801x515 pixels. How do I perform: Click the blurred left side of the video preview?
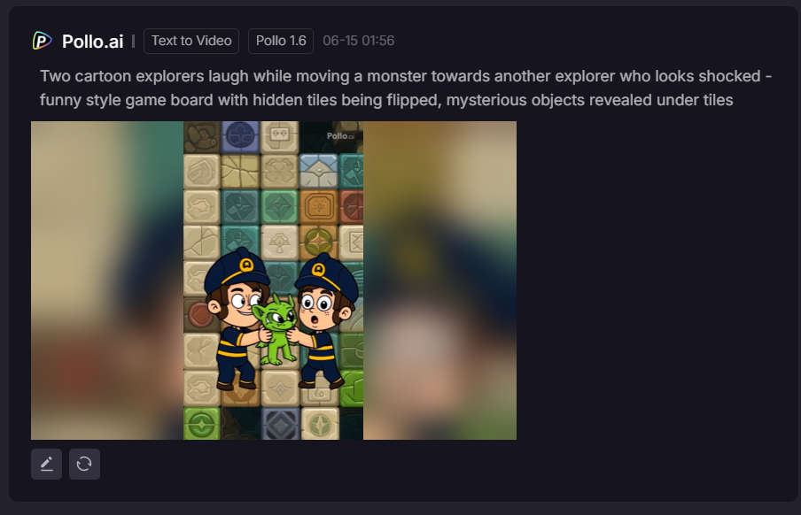tap(107, 281)
